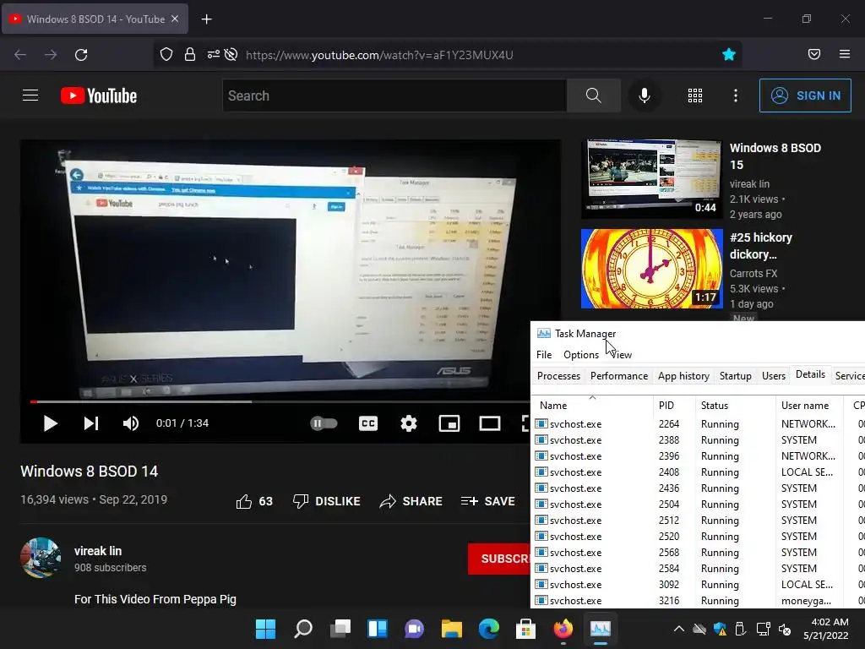Viewport: 865px width, 649px height.
Task: Sort by PID column header
Action: tap(673, 405)
